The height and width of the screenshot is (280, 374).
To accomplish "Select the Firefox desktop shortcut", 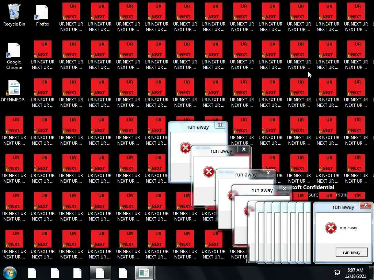I will tap(42, 15).
